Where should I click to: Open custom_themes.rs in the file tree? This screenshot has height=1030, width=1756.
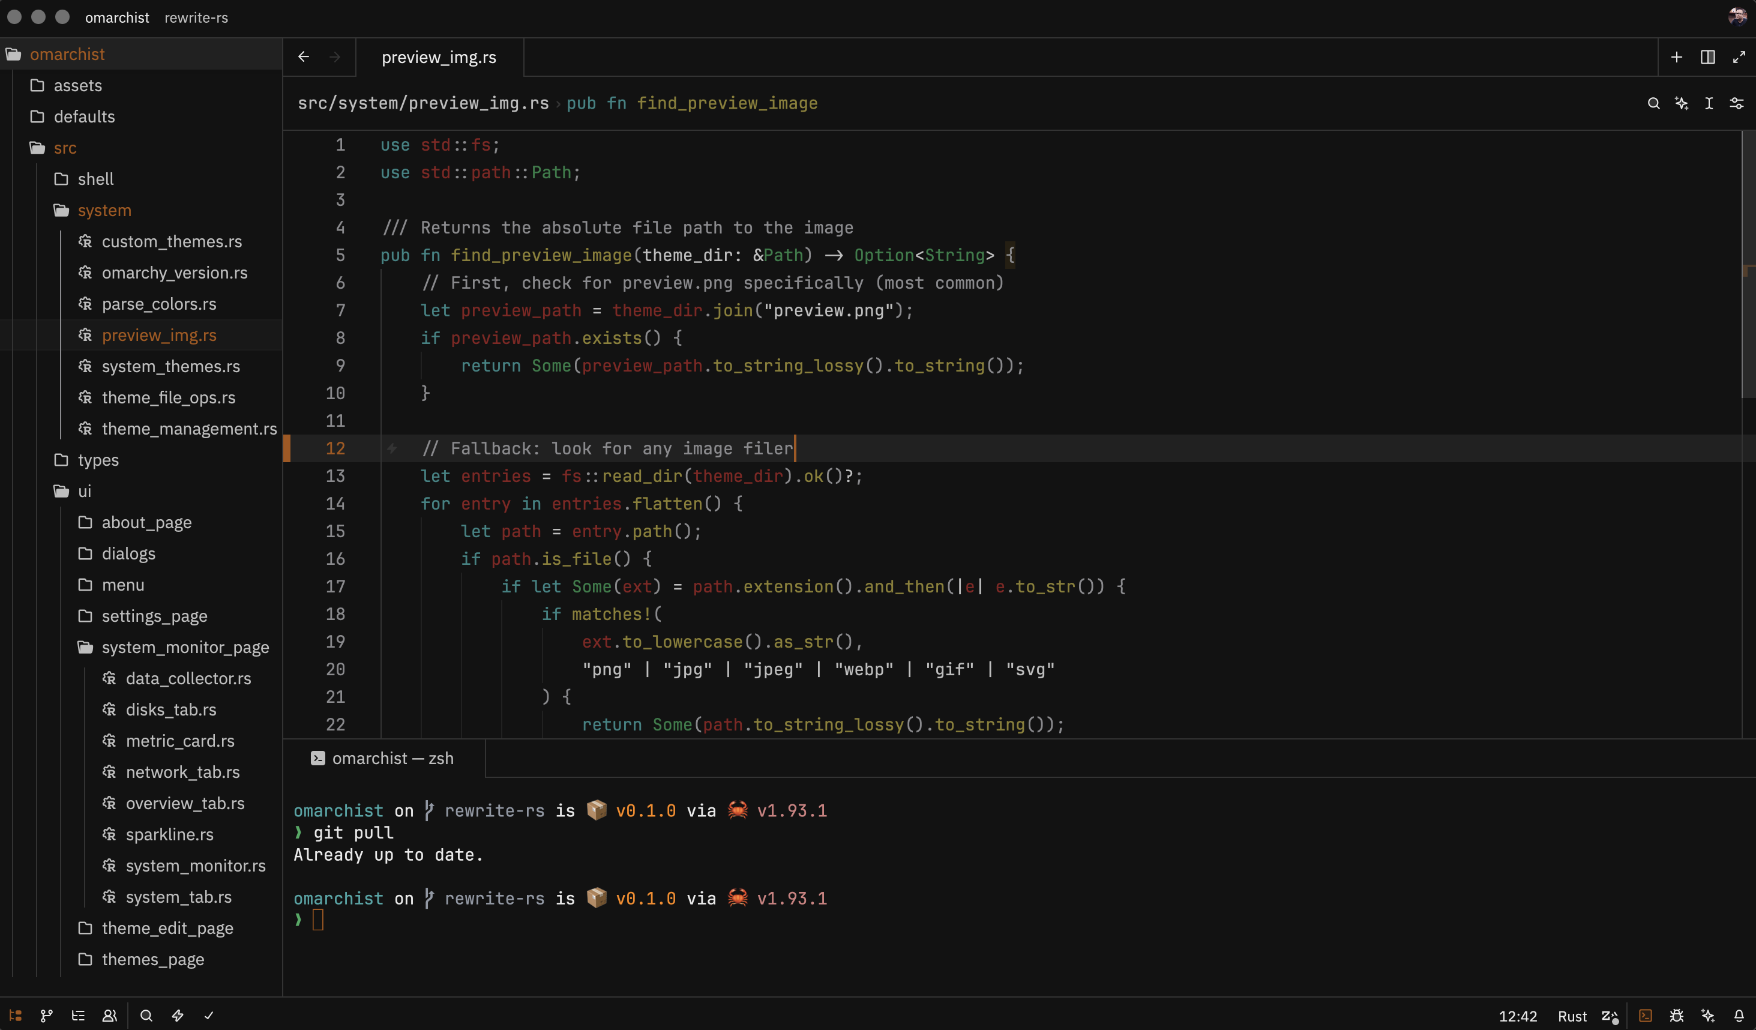tap(141, 241)
